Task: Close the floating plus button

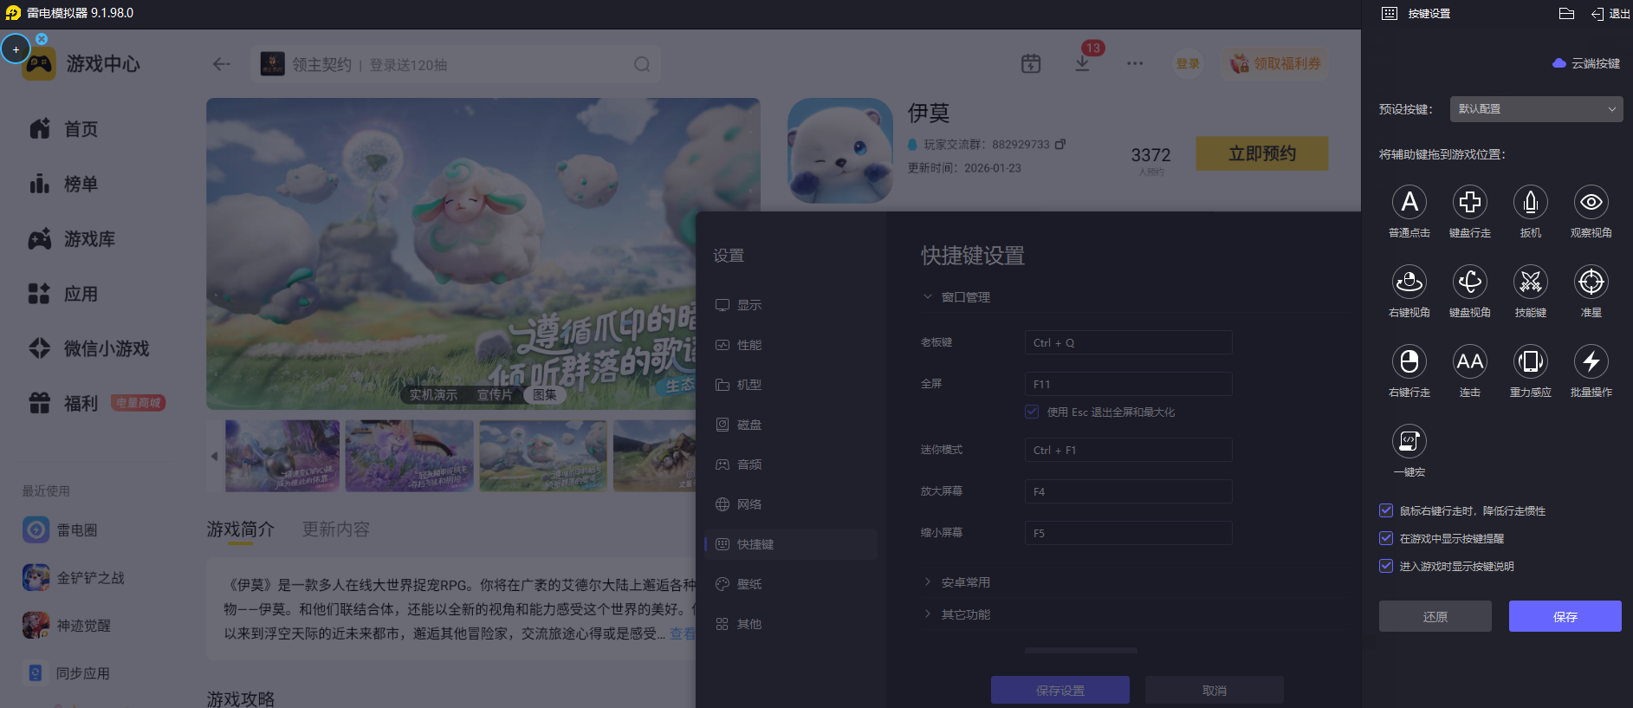Action: point(42,39)
